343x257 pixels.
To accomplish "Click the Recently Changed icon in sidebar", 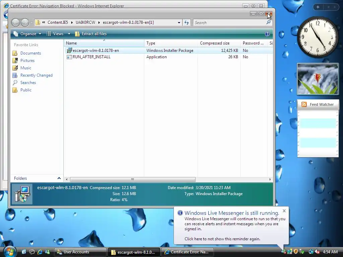I will (x=15, y=75).
